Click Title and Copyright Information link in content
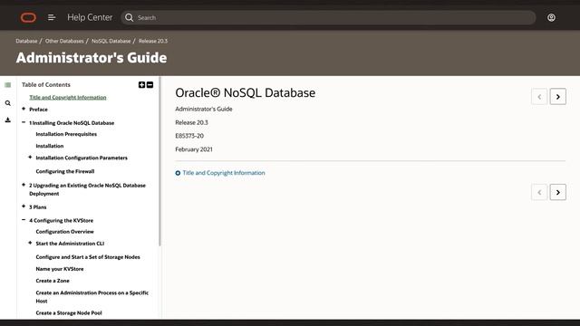This screenshot has height=326, width=580. (x=224, y=173)
